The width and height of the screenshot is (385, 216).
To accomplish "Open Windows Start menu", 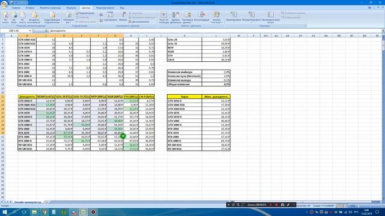I will point(4,212).
